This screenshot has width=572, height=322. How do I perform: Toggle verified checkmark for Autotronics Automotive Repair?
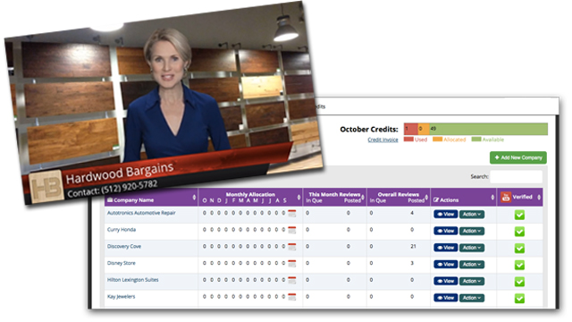click(x=519, y=215)
